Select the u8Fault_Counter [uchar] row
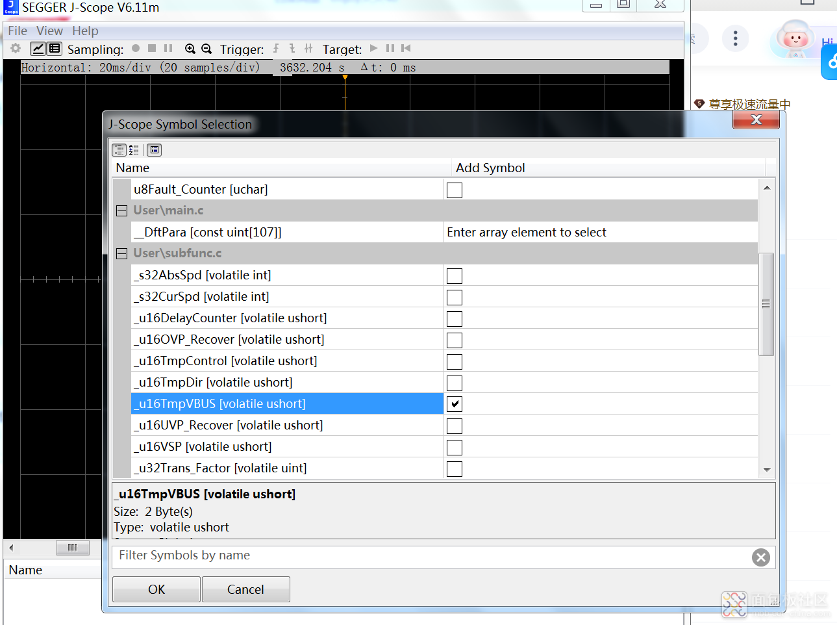The height and width of the screenshot is (625, 837). (287, 190)
